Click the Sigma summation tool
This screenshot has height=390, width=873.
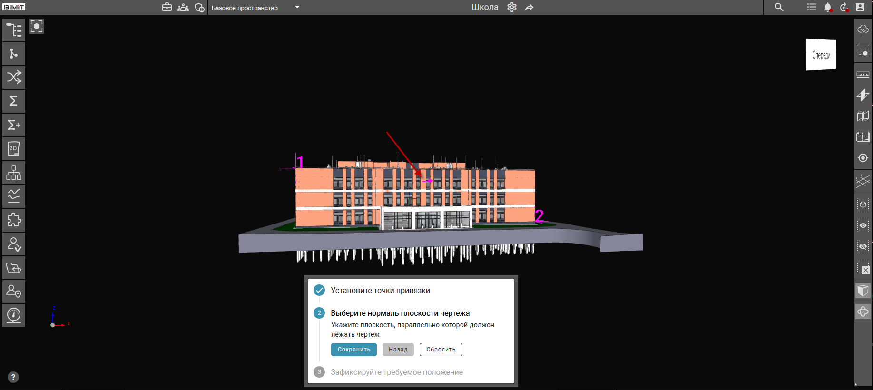[x=14, y=101]
